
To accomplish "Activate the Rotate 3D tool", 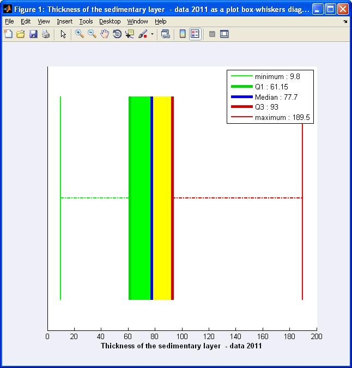I will point(117,34).
